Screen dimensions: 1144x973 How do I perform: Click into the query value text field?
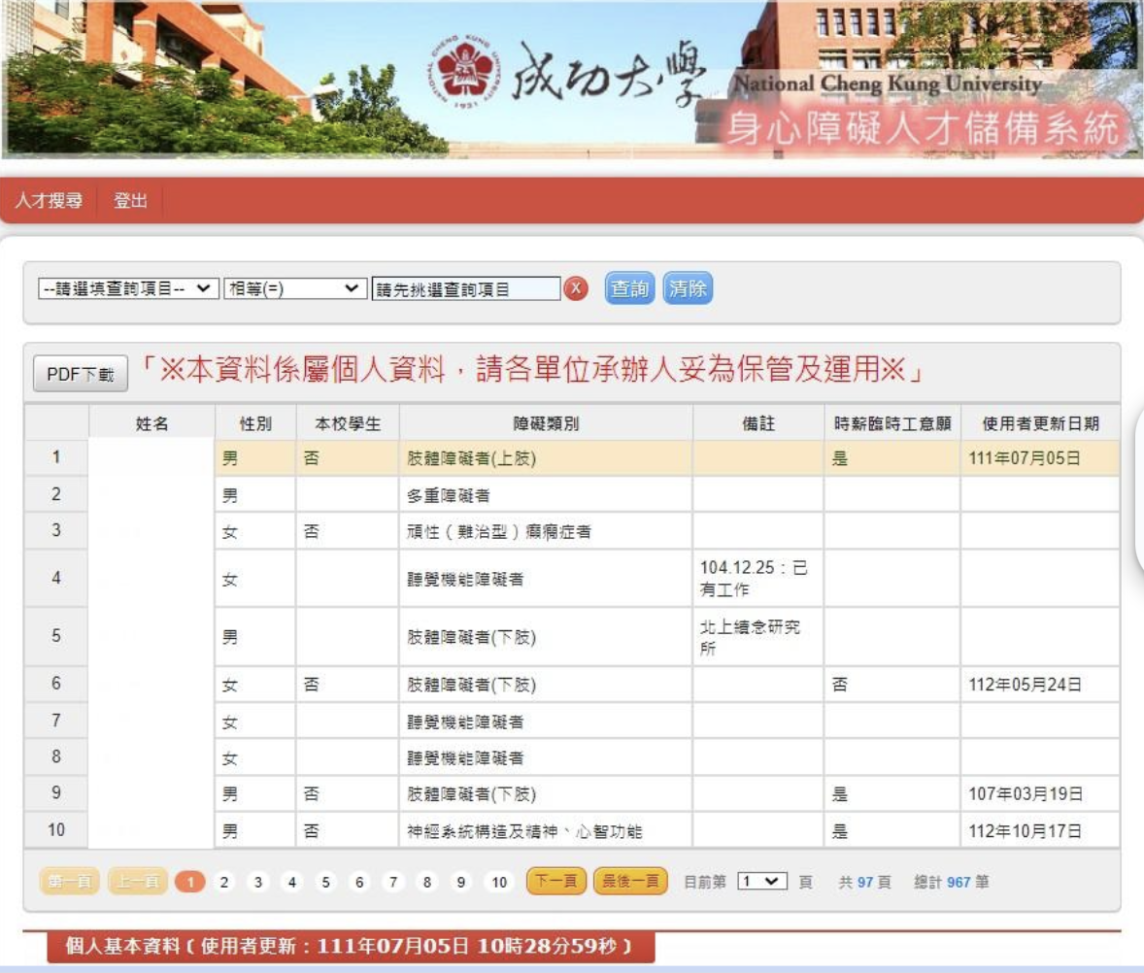click(x=466, y=289)
